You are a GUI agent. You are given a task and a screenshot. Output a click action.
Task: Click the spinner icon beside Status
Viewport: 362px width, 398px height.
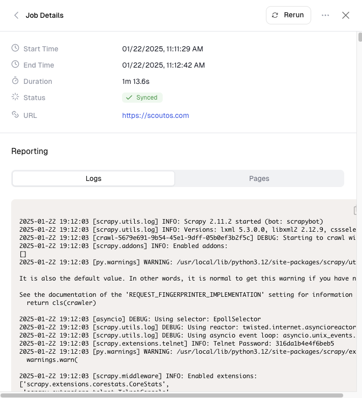click(15, 97)
